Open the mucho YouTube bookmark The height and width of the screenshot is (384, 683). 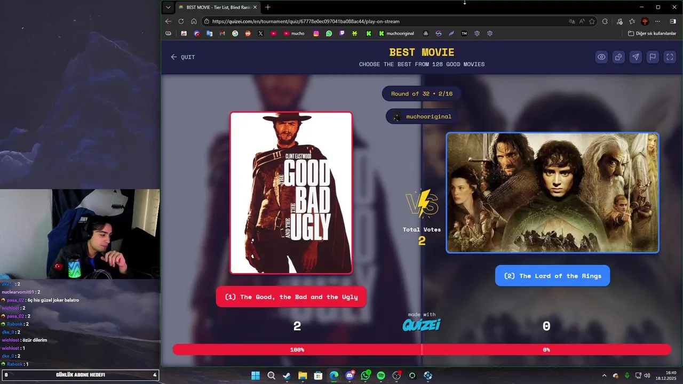(294, 33)
